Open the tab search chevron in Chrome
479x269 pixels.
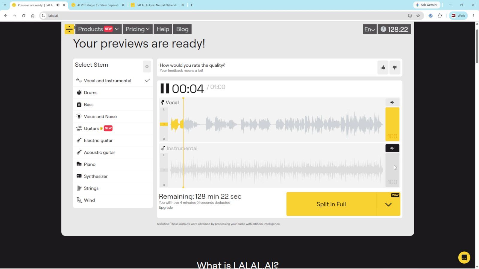(5, 5)
